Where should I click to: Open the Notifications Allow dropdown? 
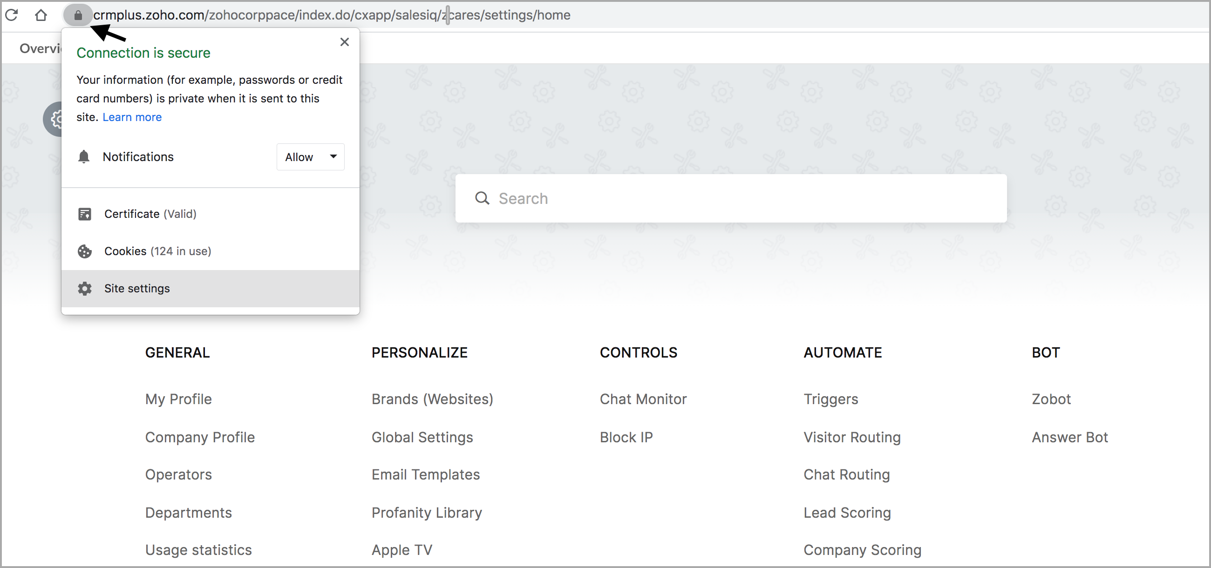pyautogui.click(x=310, y=157)
